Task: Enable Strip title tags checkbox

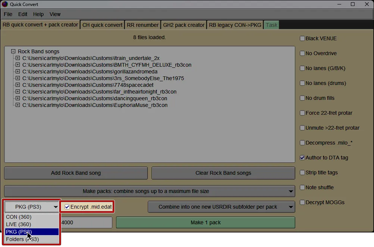Action: tap(302, 172)
